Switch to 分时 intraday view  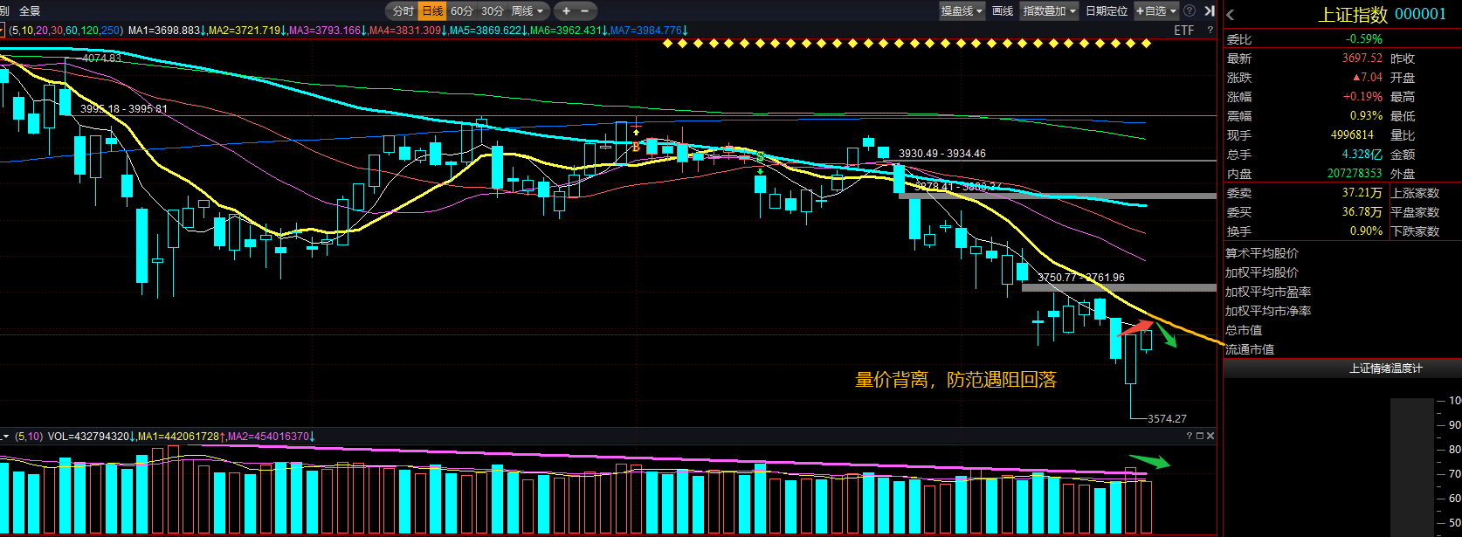[403, 11]
